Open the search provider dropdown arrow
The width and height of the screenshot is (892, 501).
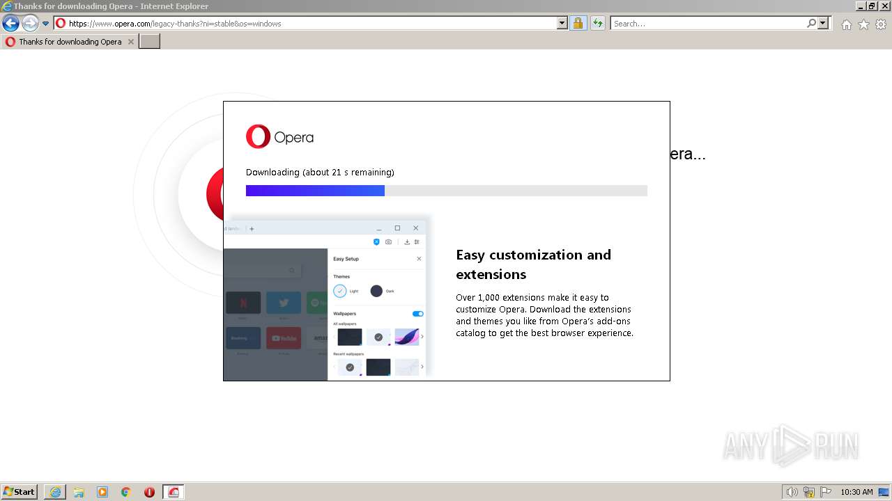[x=823, y=23]
